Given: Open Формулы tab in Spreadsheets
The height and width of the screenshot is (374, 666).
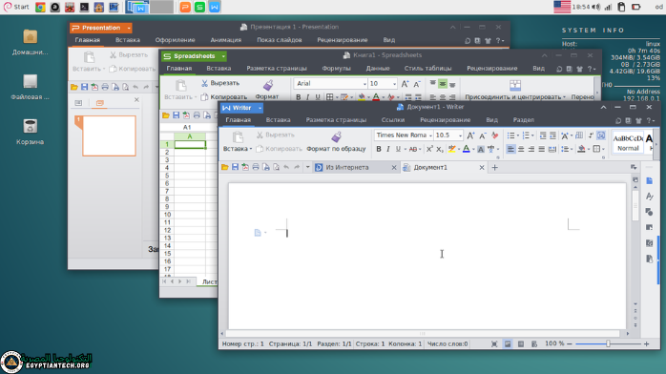Looking at the screenshot, I should pyautogui.click(x=336, y=69).
